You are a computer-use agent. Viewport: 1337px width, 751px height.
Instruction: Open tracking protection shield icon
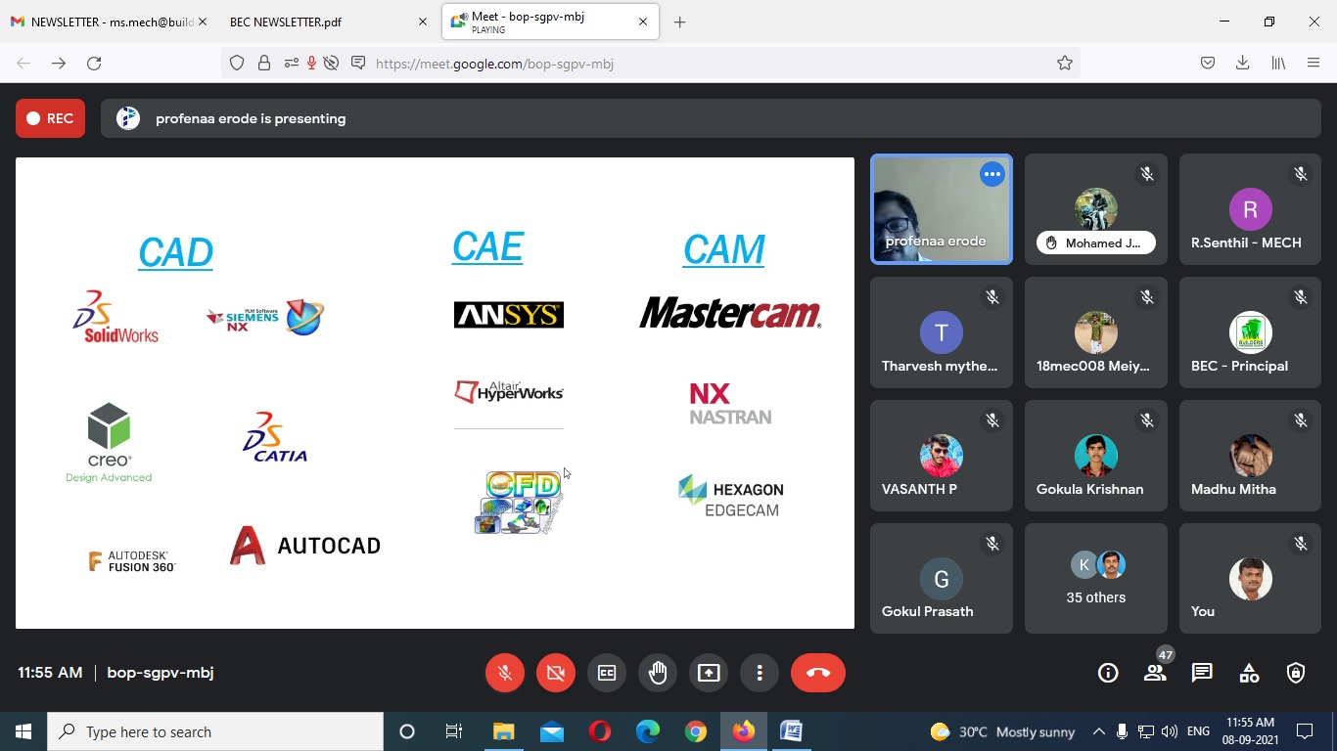(237, 63)
